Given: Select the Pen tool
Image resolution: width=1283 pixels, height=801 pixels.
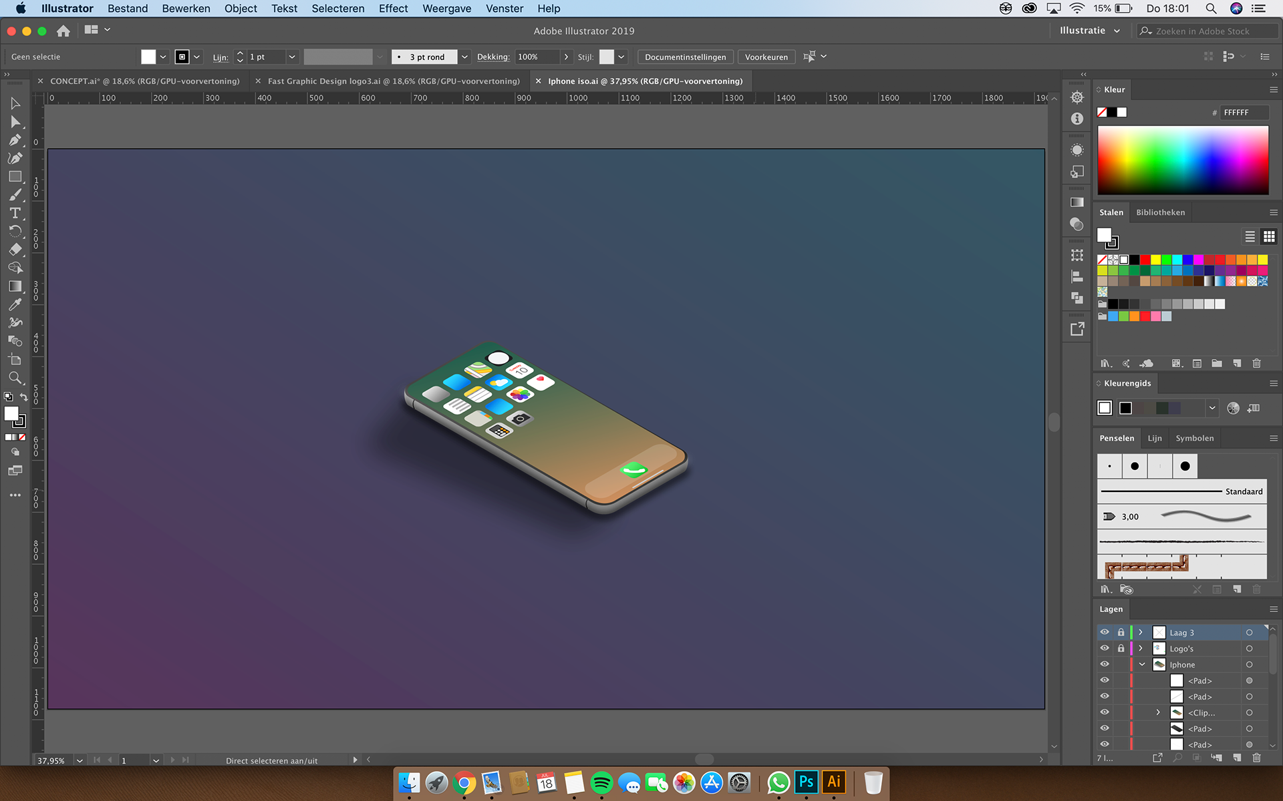Looking at the screenshot, I should 15,140.
